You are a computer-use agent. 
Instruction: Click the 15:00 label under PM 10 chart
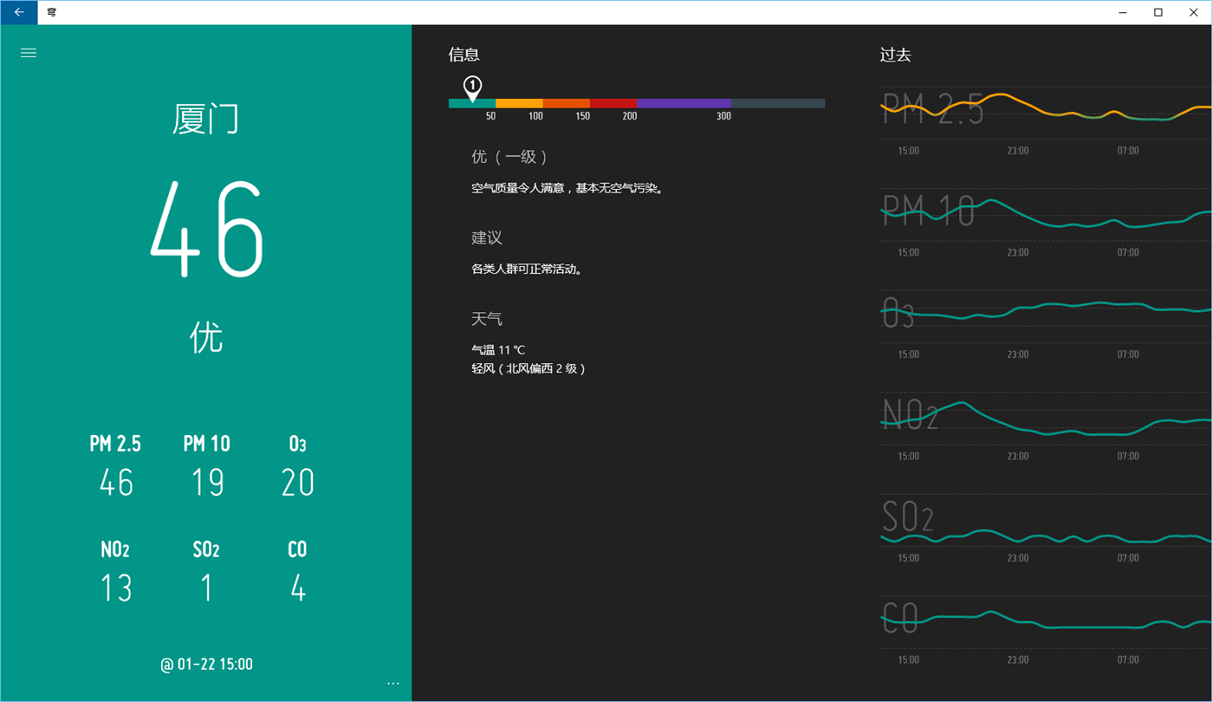tap(908, 253)
